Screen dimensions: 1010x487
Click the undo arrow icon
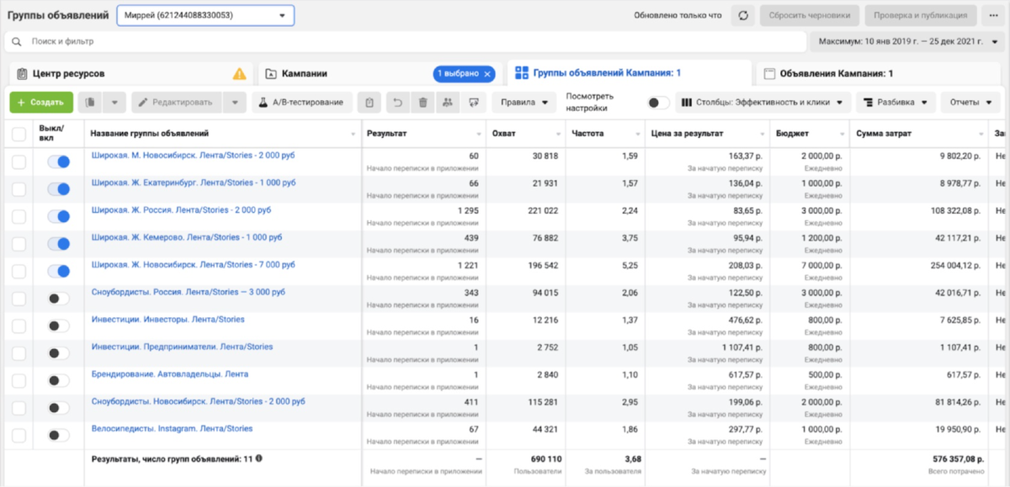pyautogui.click(x=398, y=102)
